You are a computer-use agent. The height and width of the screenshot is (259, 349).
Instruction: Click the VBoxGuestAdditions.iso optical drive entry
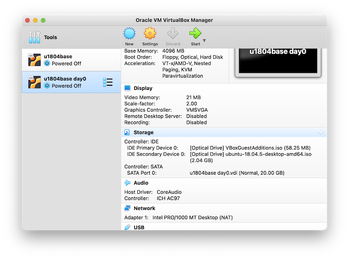250,148
